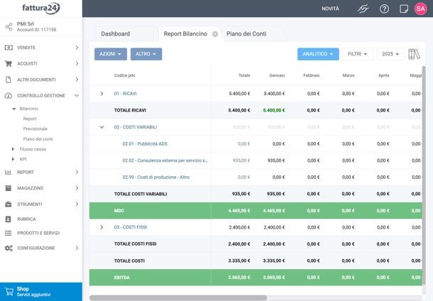The width and height of the screenshot is (433, 301).
Task: Click the MDC row label
Action: [119, 211]
